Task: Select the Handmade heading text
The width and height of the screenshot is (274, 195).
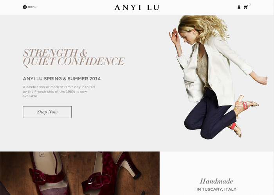Action: click(216, 181)
